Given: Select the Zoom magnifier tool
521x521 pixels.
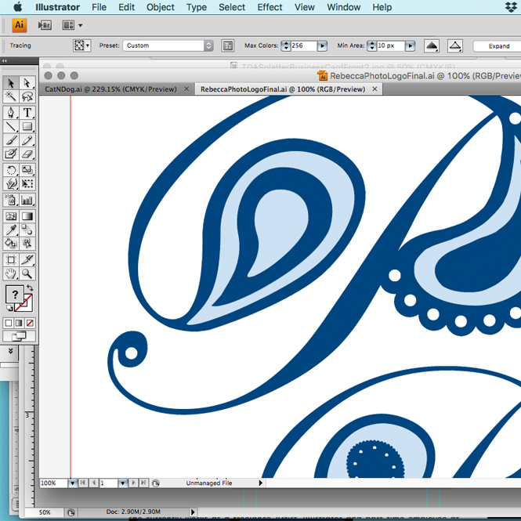Looking at the screenshot, I should coord(27,273).
